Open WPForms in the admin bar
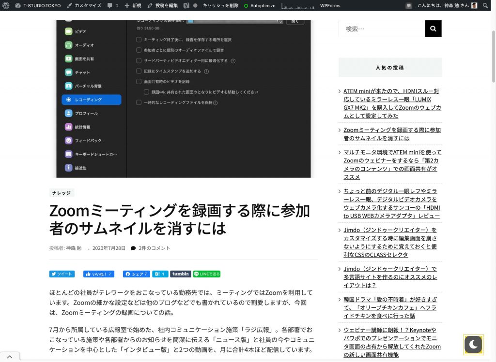Image resolution: width=496 pixels, height=362 pixels. 330,5
